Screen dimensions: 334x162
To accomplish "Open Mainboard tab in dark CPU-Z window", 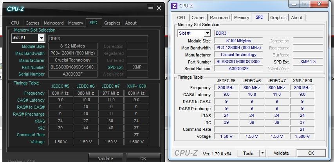I will 54,23.
